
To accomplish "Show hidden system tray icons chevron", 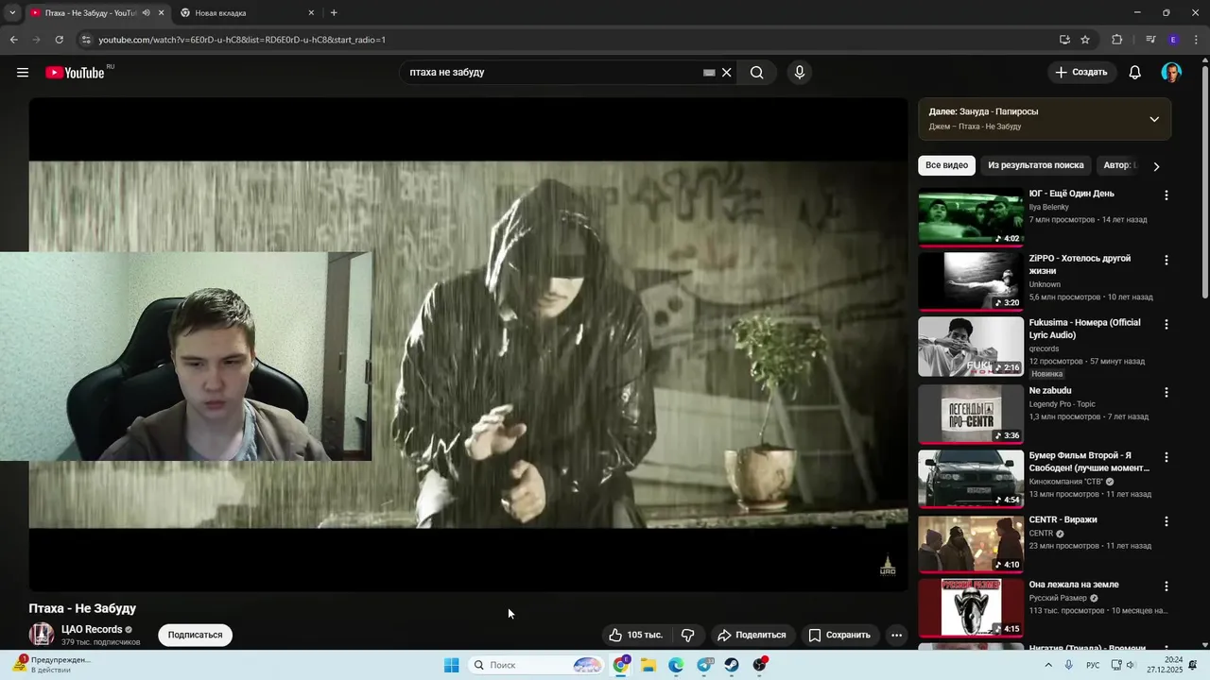I will 1048,665.
